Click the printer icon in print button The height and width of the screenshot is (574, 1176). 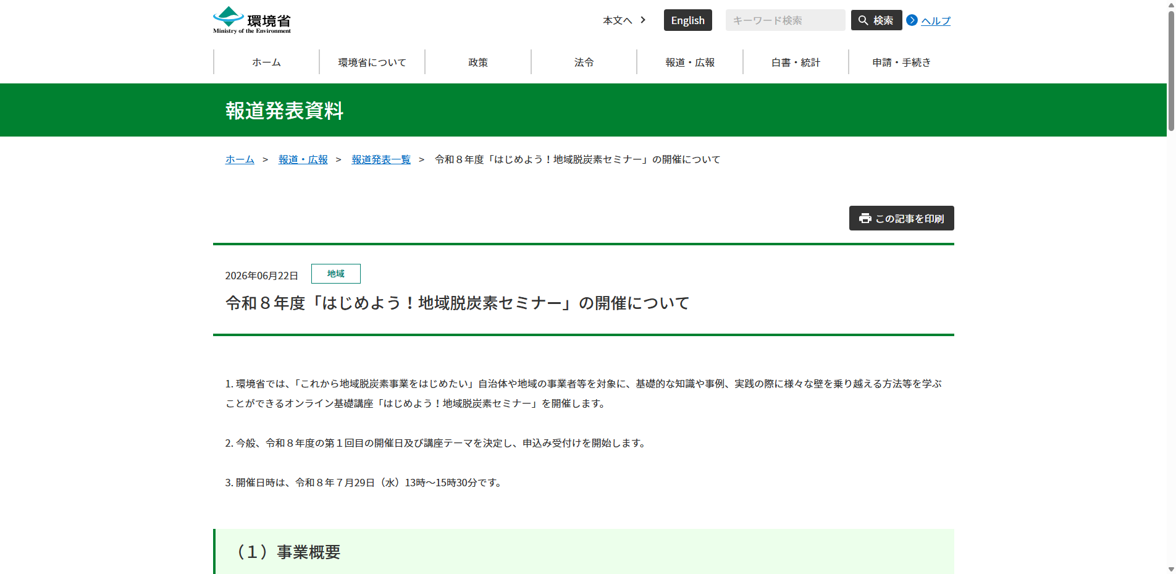[865, 218]
